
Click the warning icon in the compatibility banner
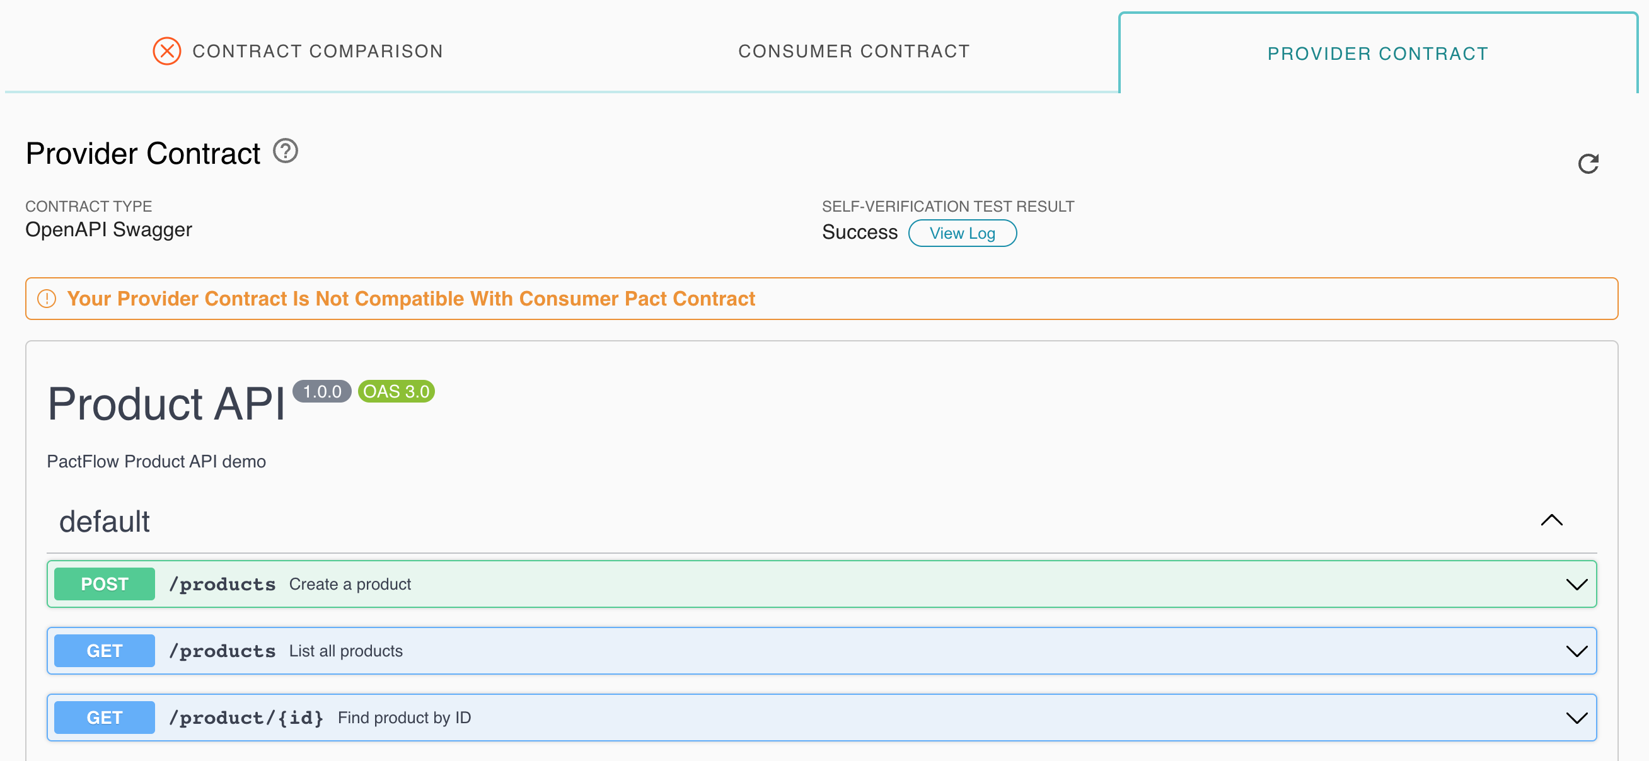pos(46,298)
